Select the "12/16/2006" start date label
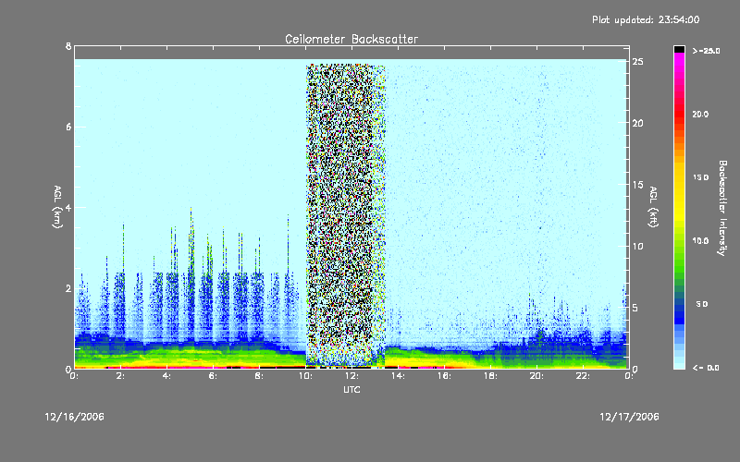This screenshot has height=462, width=740. pos(75,417)
